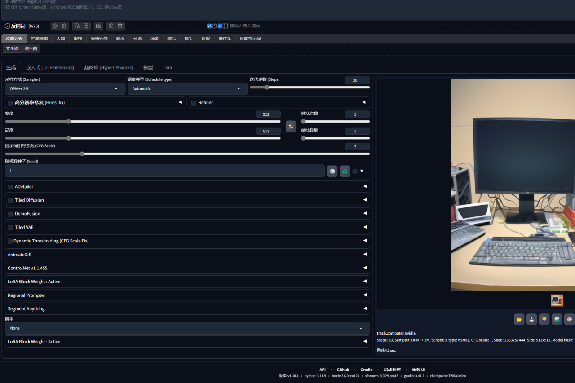The image size is (575, 383).
Task: Save the image using the floppy disk icon
Action: point(532,319)
